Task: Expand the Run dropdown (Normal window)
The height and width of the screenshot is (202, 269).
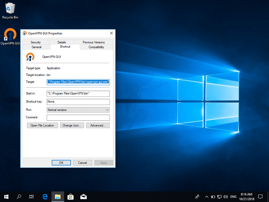Action: [78, 110]
